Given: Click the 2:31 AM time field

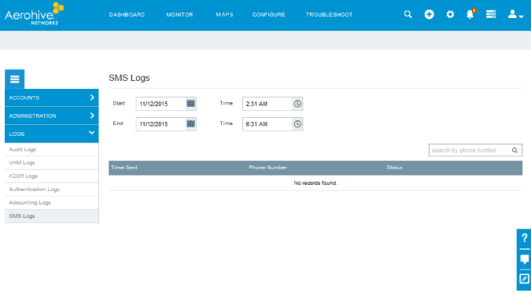Looking at the screenshot, I should (267, 104).
